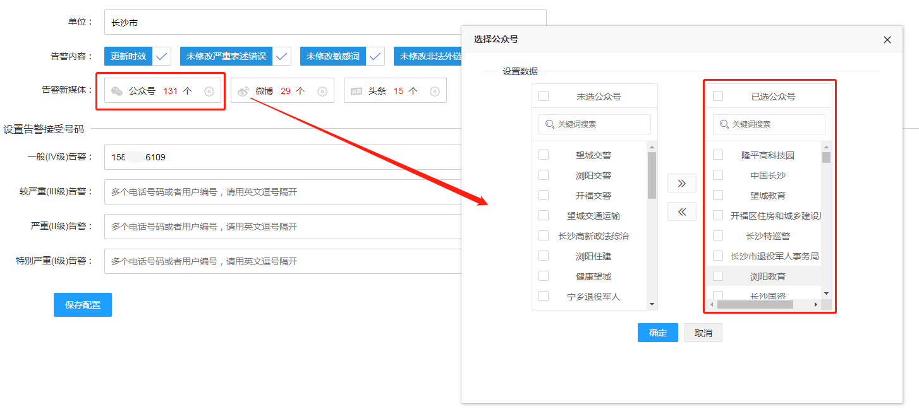The height and width of the screenshot is (414, 919).
Task: Tick the 中国长沙 checkbox
Action: coord(718,175)
